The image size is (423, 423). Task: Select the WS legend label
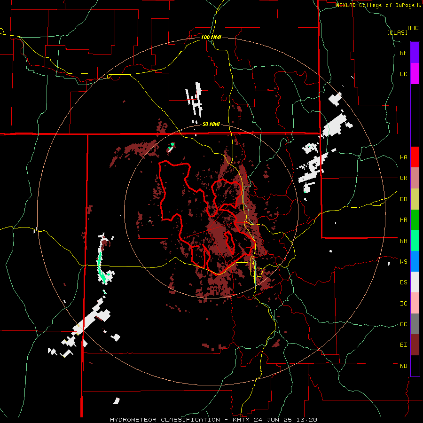(404, 262)
